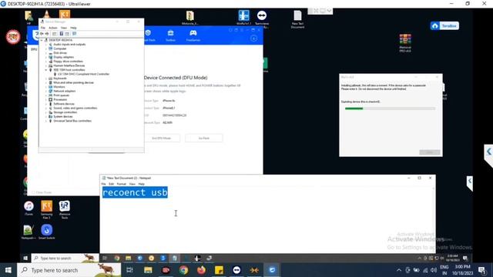The height and width of the screenshot is (277, 493).
Task: Click the Exit DFU Mode button in 3uTools
Action: pos(162,138)
